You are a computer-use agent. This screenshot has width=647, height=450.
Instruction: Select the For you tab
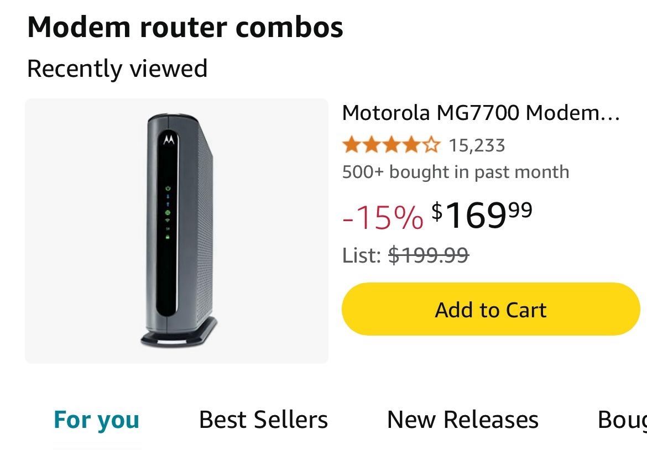(x=96, y=420)
